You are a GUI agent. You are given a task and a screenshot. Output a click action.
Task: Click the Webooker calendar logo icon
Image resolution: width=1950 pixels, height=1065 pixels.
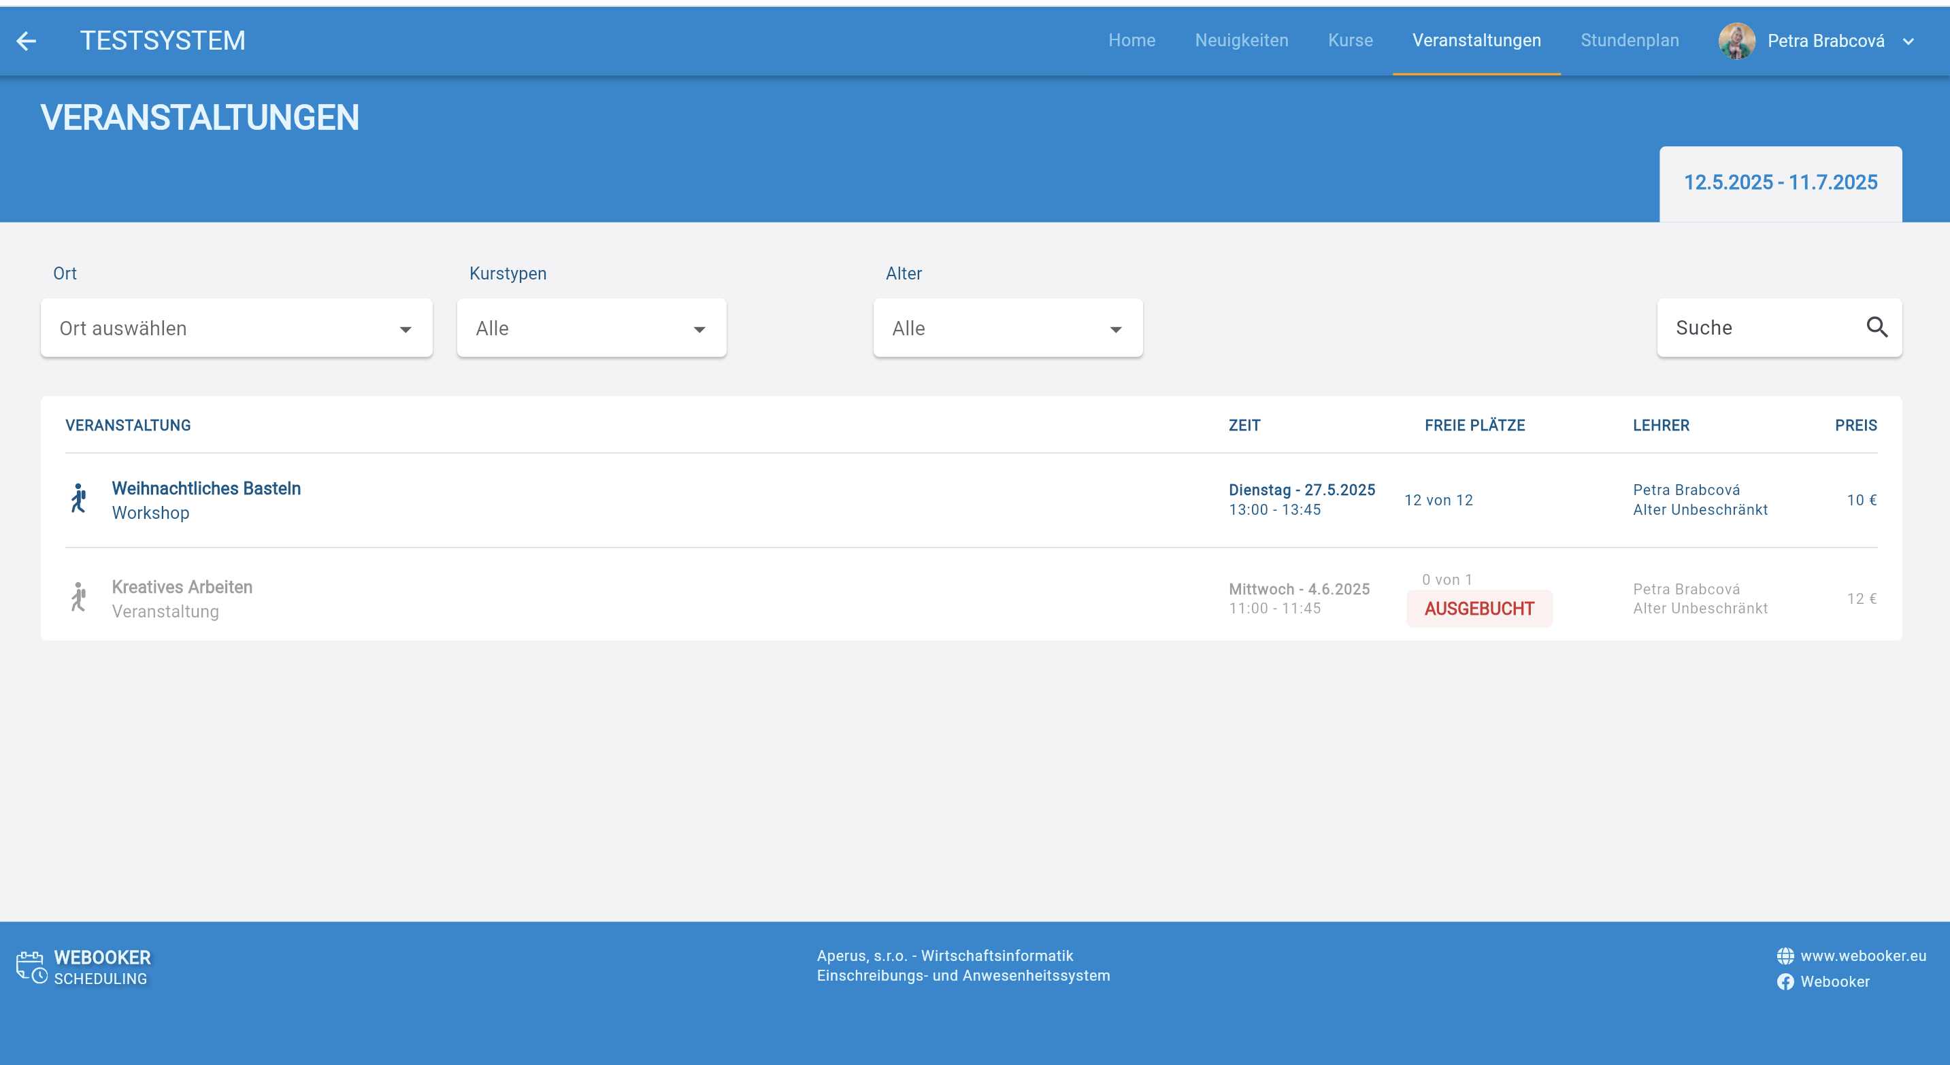[x=32, y=968]
